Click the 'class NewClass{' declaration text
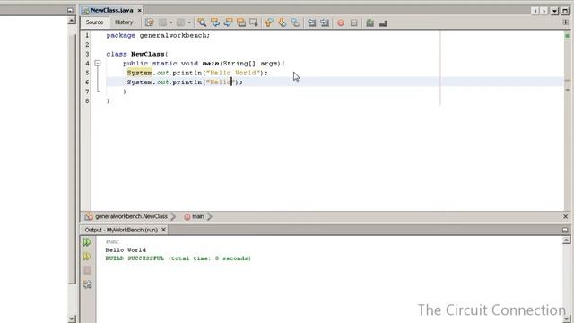Viewport: 574px width, 323px height. tap(137, 54)
